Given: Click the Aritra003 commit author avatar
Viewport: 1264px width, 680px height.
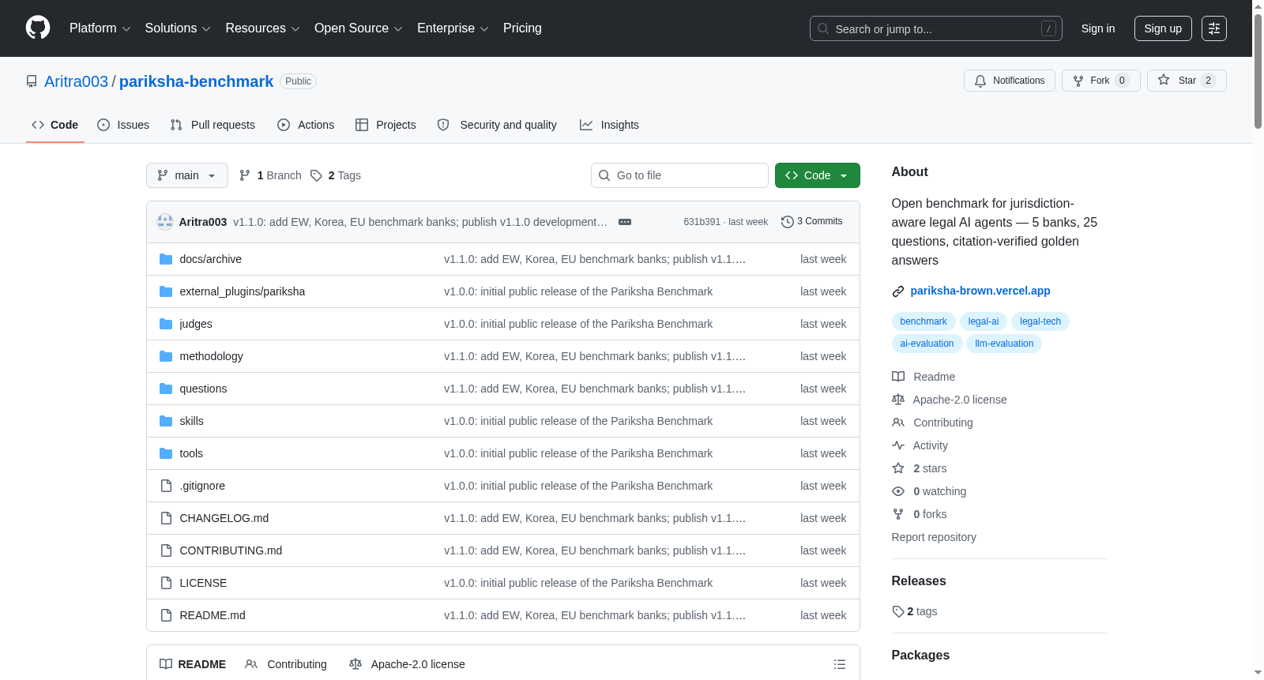Looking at the screenshot, I should 165,222.
